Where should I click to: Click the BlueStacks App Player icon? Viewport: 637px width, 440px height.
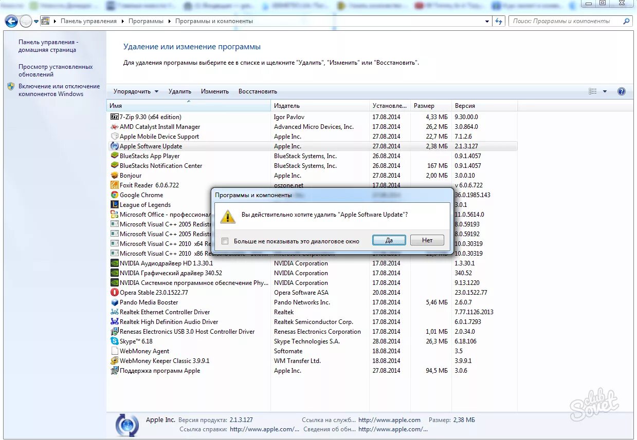115,156
